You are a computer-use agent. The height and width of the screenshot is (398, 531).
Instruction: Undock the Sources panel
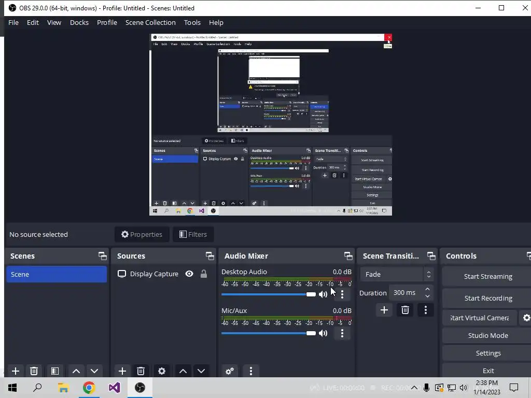(209, 256)
